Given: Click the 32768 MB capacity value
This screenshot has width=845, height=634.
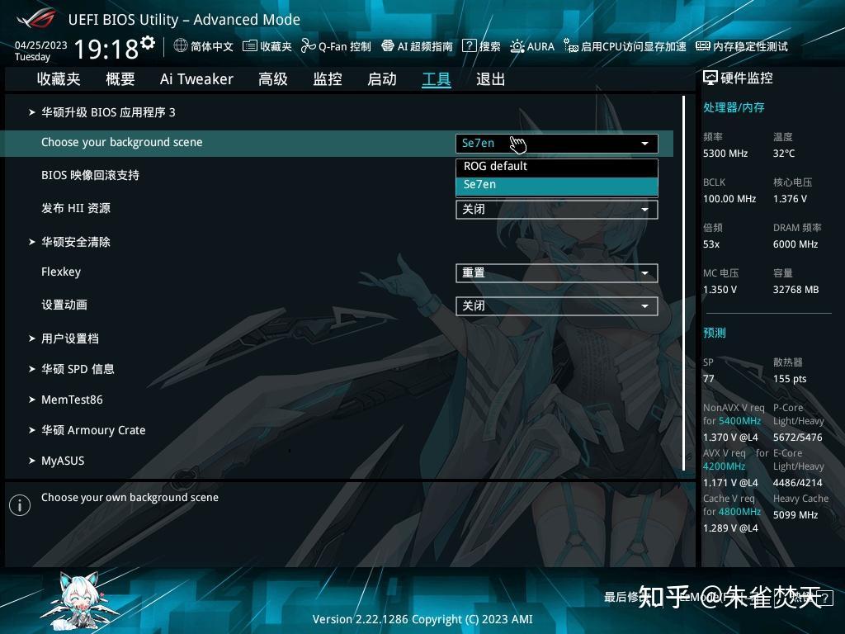Looking at the screenshot, I should [x=796, y=290].
